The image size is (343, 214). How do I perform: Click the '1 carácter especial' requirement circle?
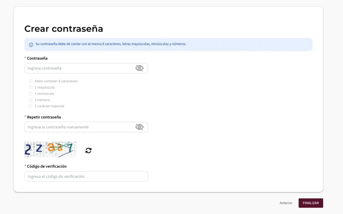point(30,106)
